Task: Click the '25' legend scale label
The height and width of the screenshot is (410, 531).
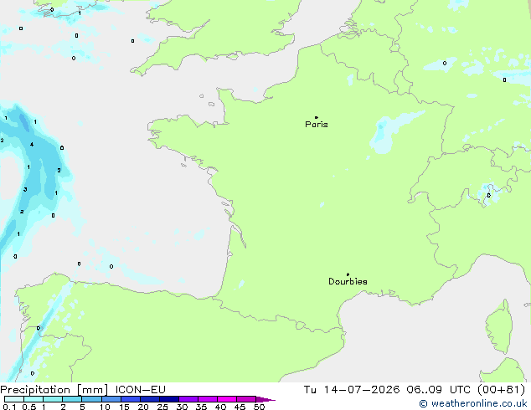Action: click(162, 407)
